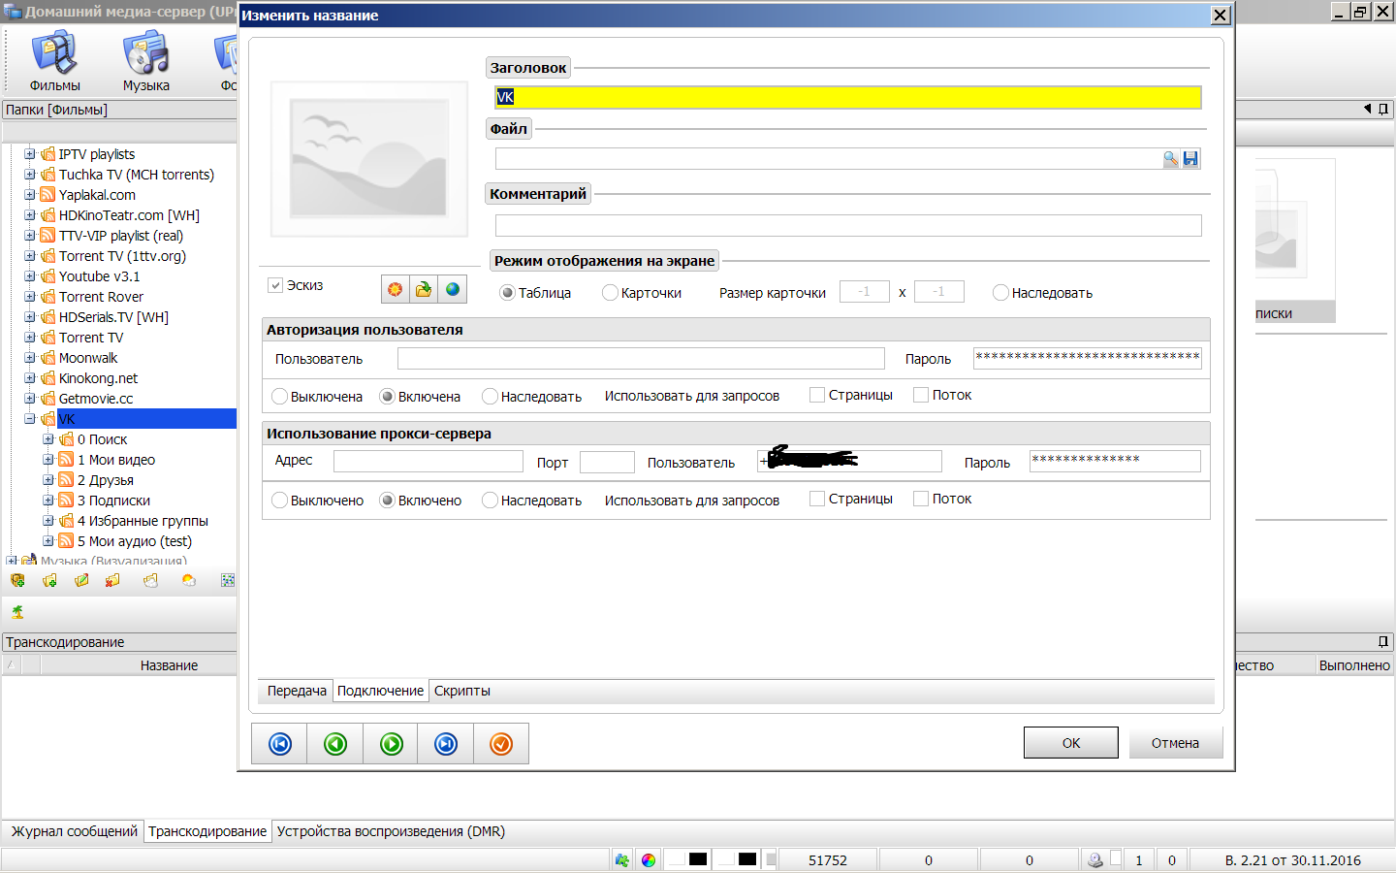This screenshot has height=873, width=1396.
Task: Click the edit folder icon with pencil
Action: tap(81, 581)
